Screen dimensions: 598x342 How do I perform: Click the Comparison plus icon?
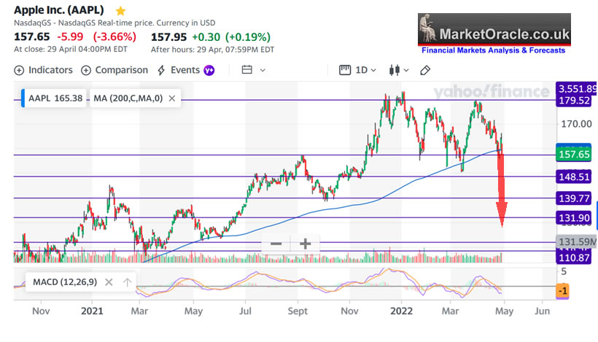point(86,71)
